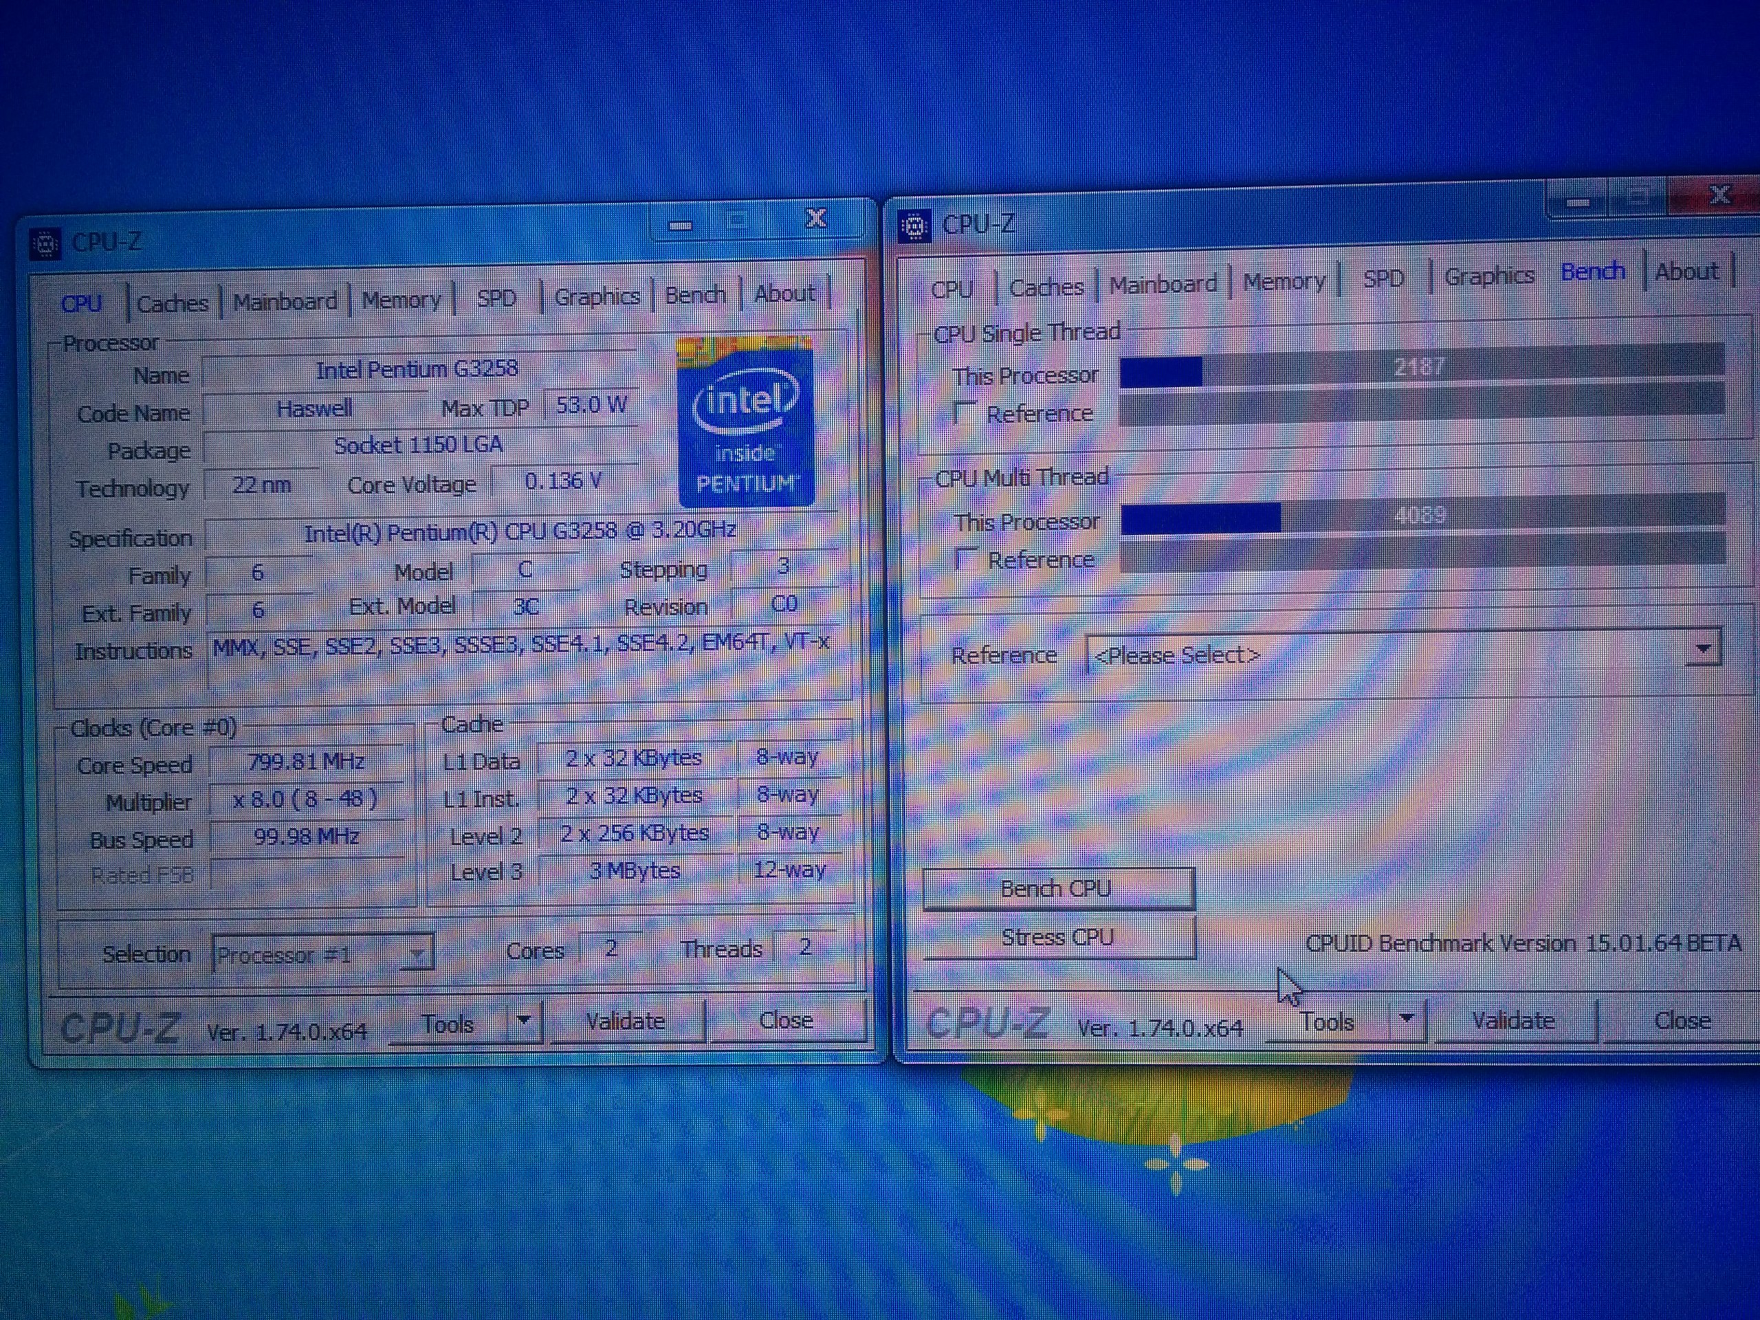The image size is (1760, 1320).
Task: Select Bench tab in right window
Action: click(x=1592, y=272)
